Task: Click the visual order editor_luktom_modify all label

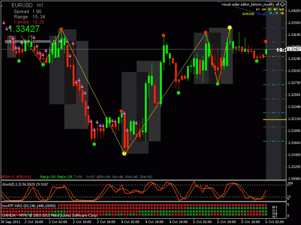Action: click(x=250, y=4)
